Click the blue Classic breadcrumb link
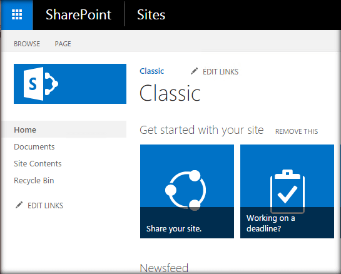Image resolution: width=341 pixels, height=274 pixels. (152, 71)
